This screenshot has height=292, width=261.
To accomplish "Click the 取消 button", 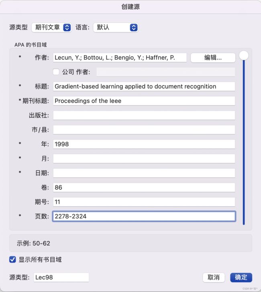I will (214, 278).
